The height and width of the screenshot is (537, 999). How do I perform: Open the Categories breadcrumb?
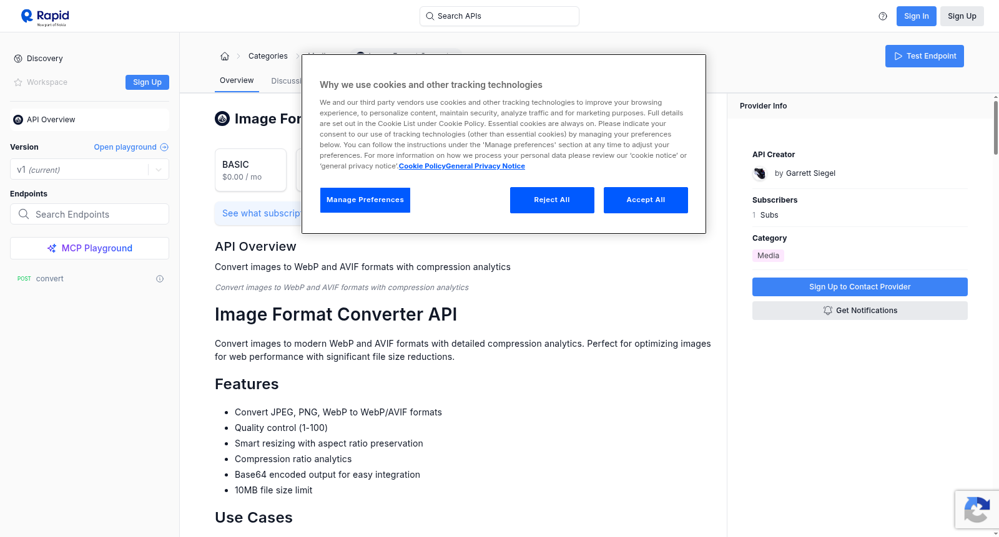click(x=268, y=56)
